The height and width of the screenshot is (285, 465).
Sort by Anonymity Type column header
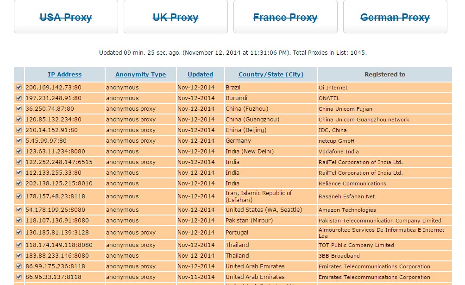[x=141, y=75]
